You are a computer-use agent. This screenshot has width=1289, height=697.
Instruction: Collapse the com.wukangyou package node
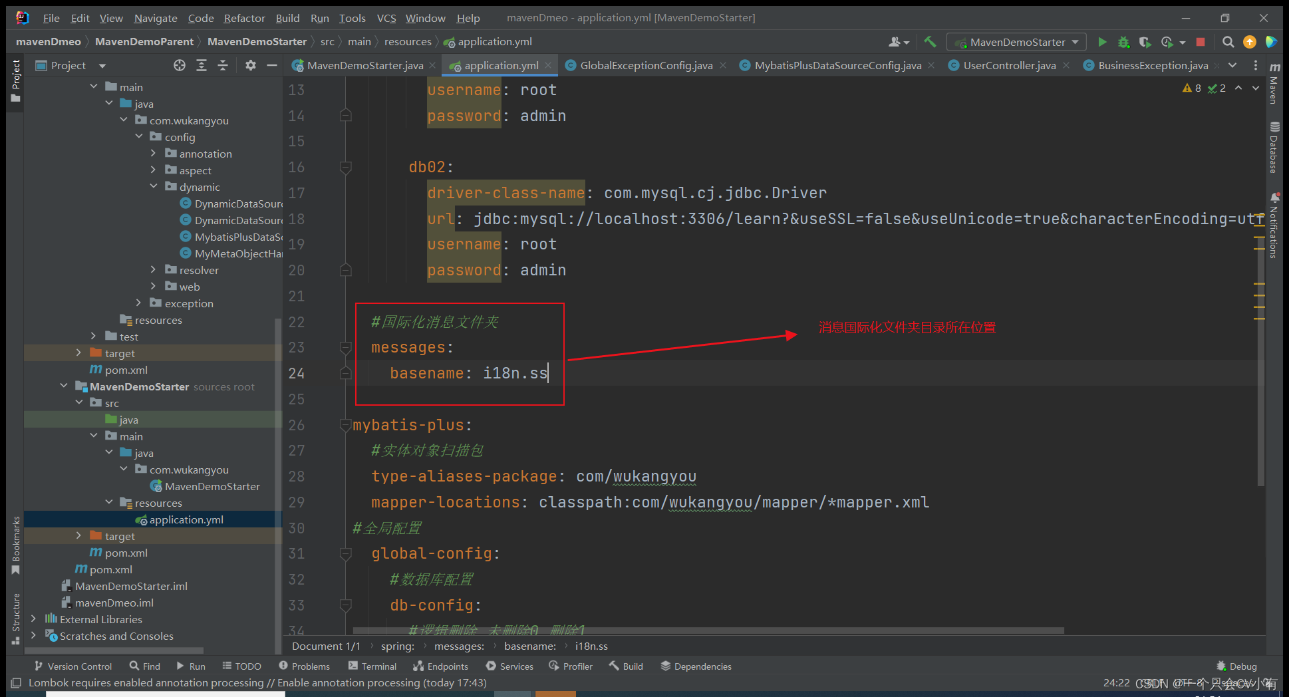point(124,120)
